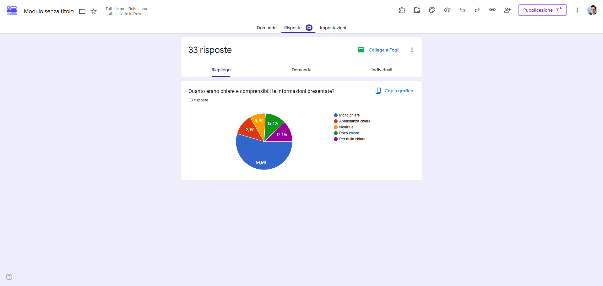Undo the last change
The height and width of the screenshot is (286, 603).
click(x=462, y=10)
